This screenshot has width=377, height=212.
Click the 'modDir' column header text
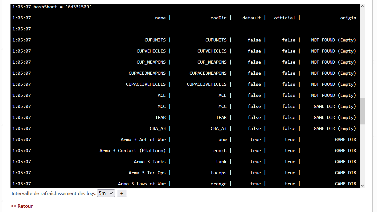219,18
